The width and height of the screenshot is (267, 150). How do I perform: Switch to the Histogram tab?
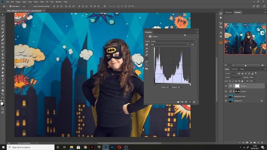228,12
